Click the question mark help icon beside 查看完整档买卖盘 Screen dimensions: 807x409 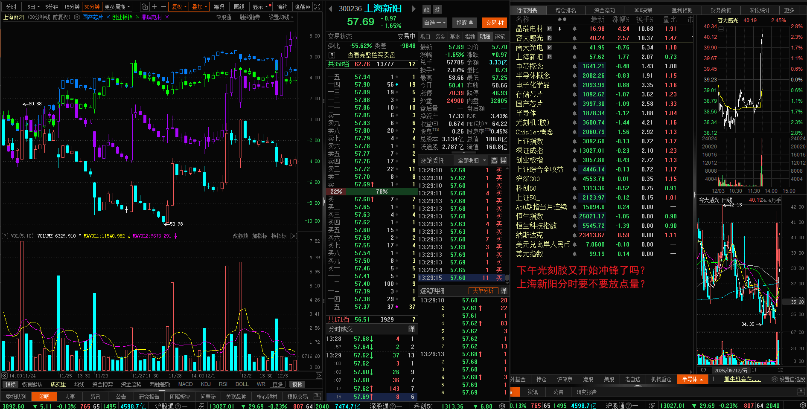point(332,55)
